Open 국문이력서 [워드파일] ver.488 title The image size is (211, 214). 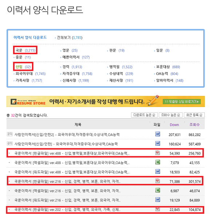(72, 172)
